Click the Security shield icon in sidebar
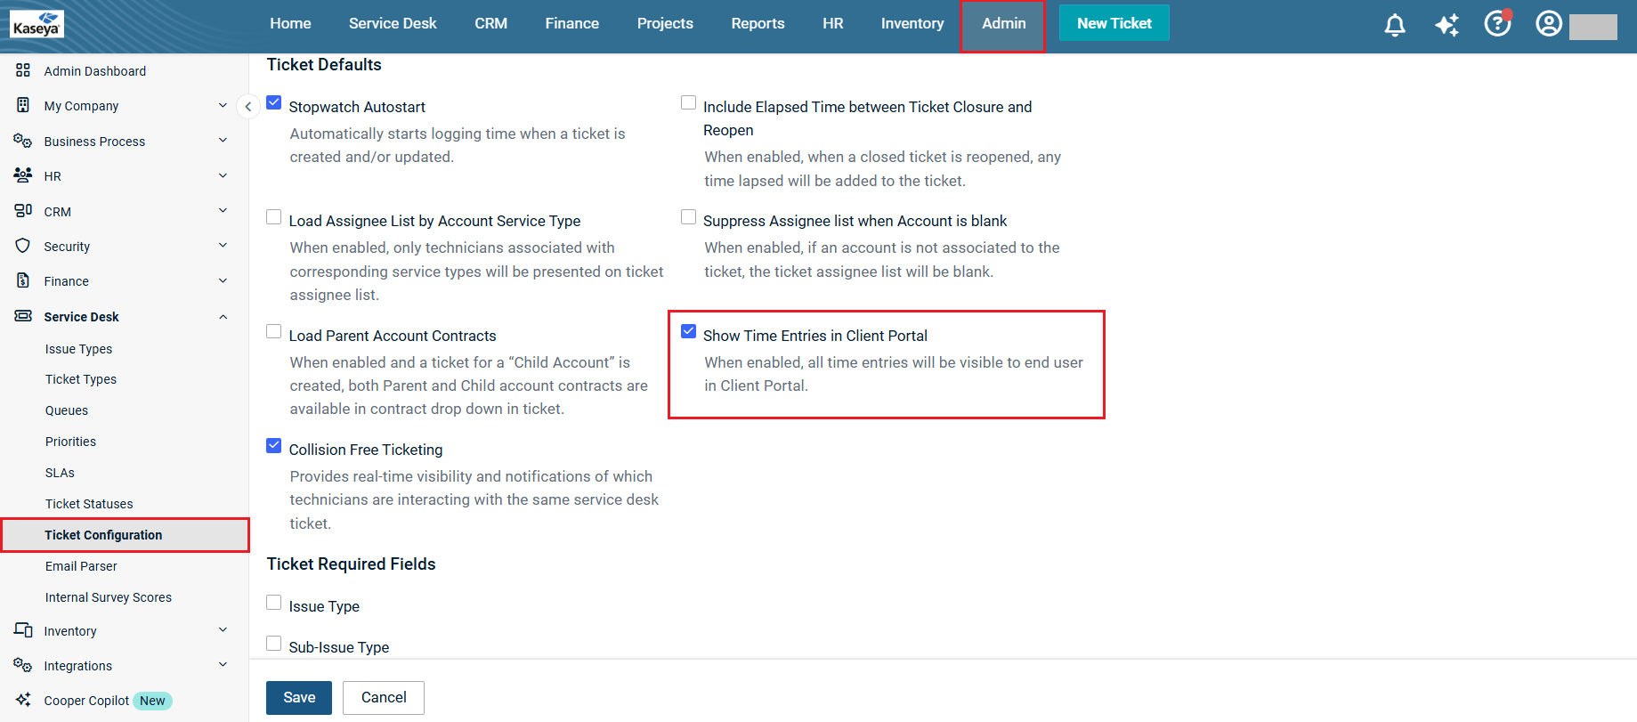 tap(23, 246)
